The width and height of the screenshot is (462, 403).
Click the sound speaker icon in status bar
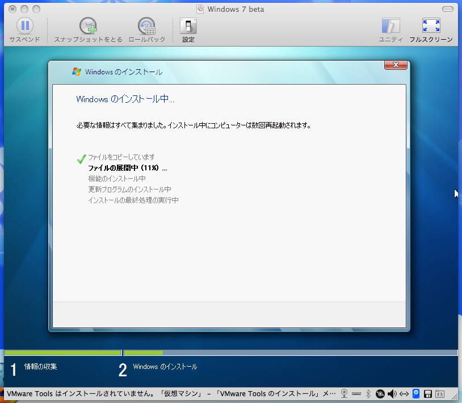coord(392,393)
